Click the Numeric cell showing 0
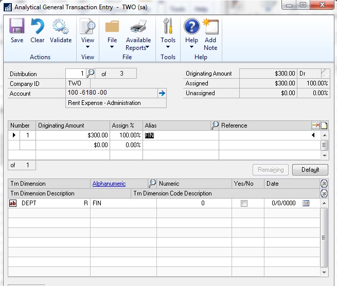 194,203
